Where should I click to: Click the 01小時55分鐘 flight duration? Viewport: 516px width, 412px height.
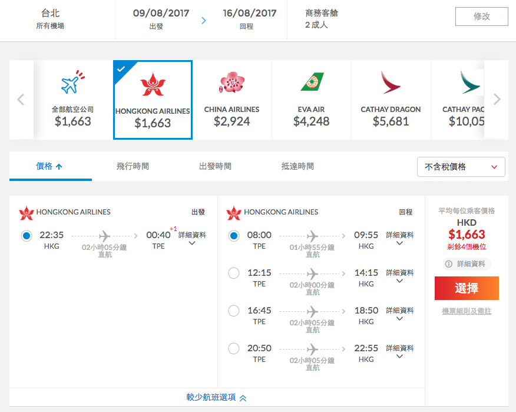click(312, 248)
